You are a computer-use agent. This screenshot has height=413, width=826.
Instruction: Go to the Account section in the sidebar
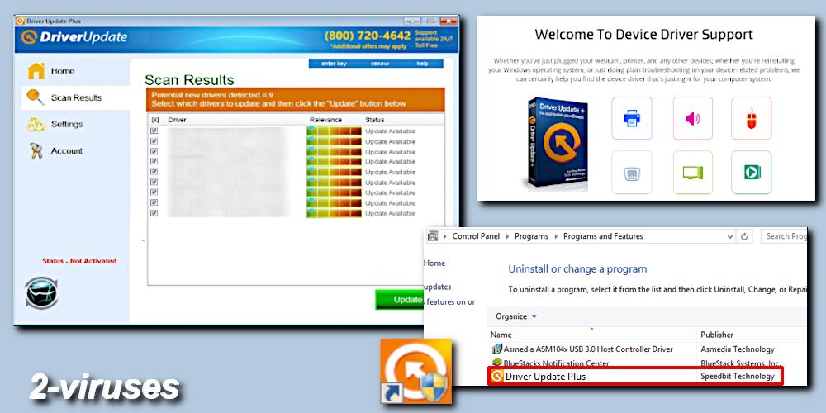click(66, 151)
